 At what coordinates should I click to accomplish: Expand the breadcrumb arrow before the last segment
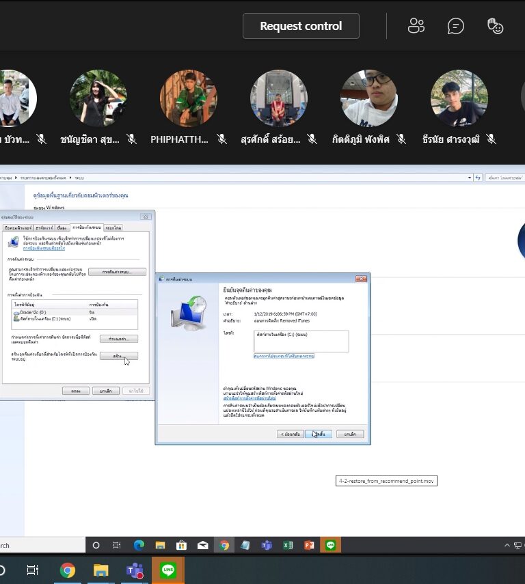click(70, 178)
